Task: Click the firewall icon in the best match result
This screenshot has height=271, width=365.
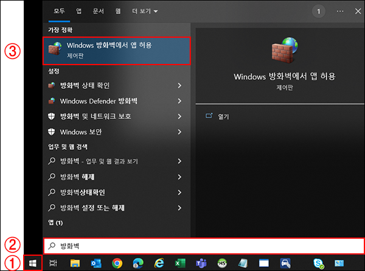Action: tap(55, 49)
